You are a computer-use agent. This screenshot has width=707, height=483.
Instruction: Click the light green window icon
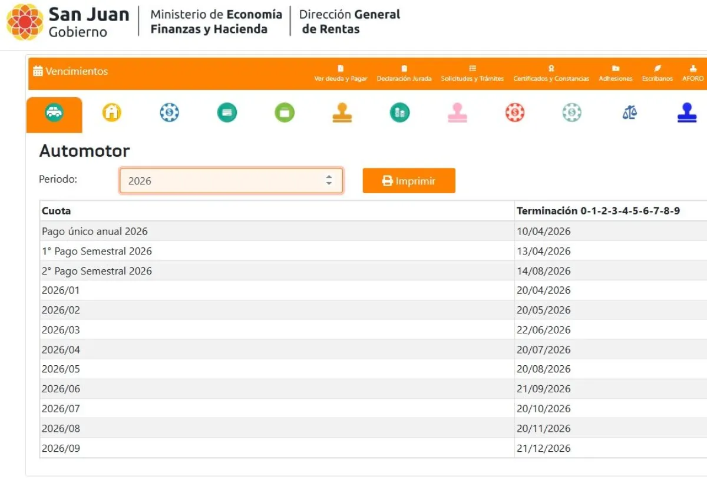pos(285,112)
